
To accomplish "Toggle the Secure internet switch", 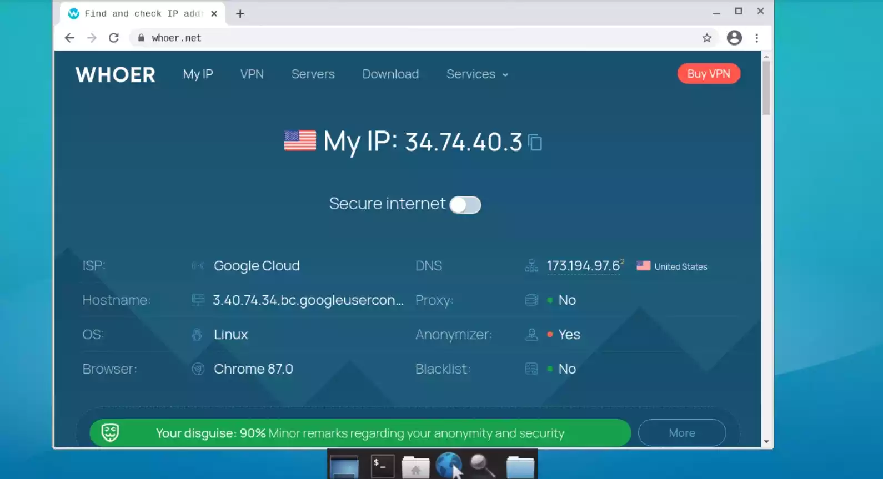I will [465, 205].
